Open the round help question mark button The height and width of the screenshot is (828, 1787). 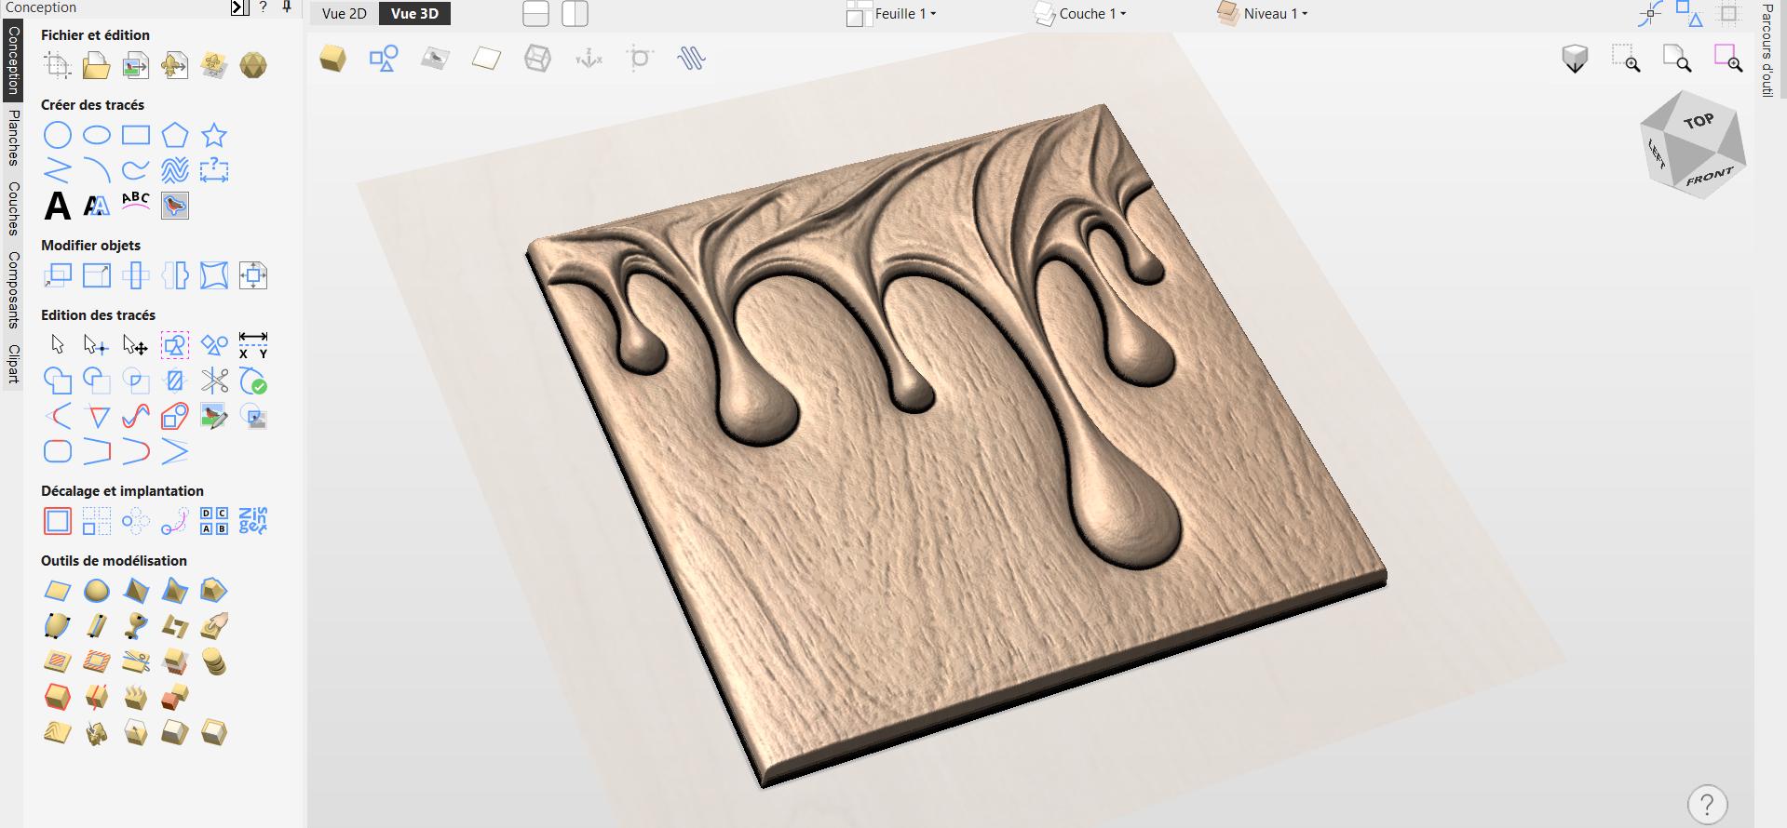click(1707, 804)
